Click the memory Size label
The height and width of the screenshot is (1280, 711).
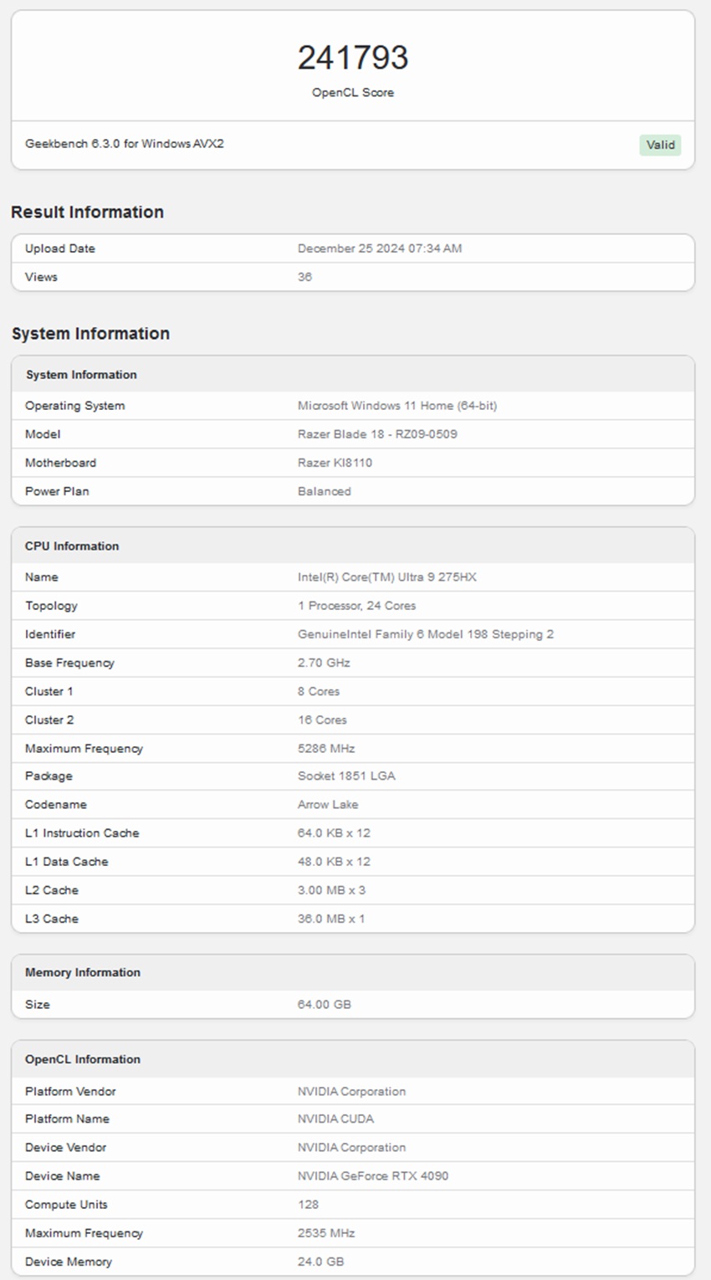[x=38, y=1004]
